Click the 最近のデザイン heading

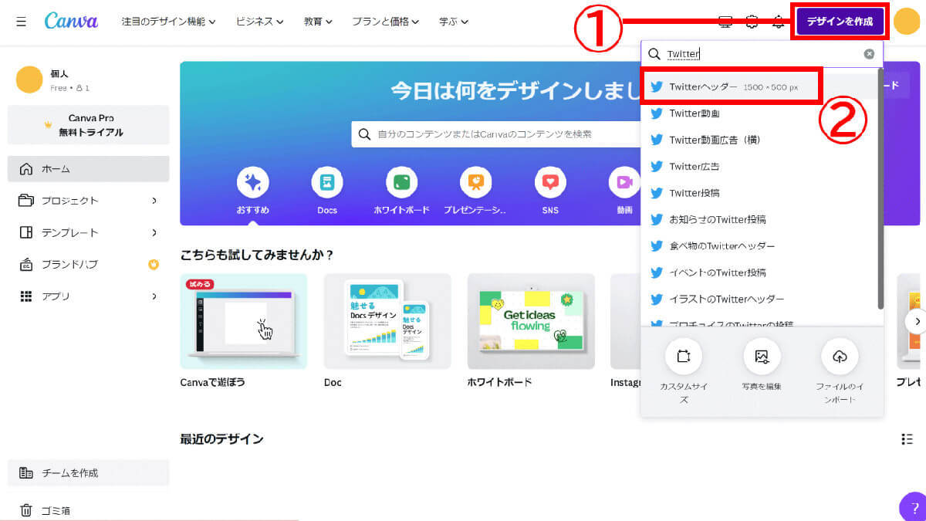(222, 439)
